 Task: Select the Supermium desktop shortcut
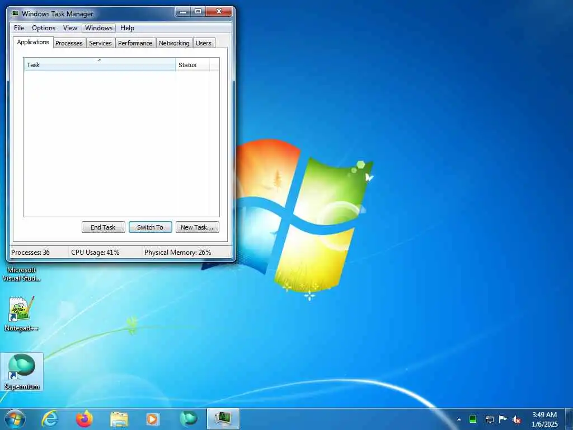pyautogui.click(x=22, y=372)
